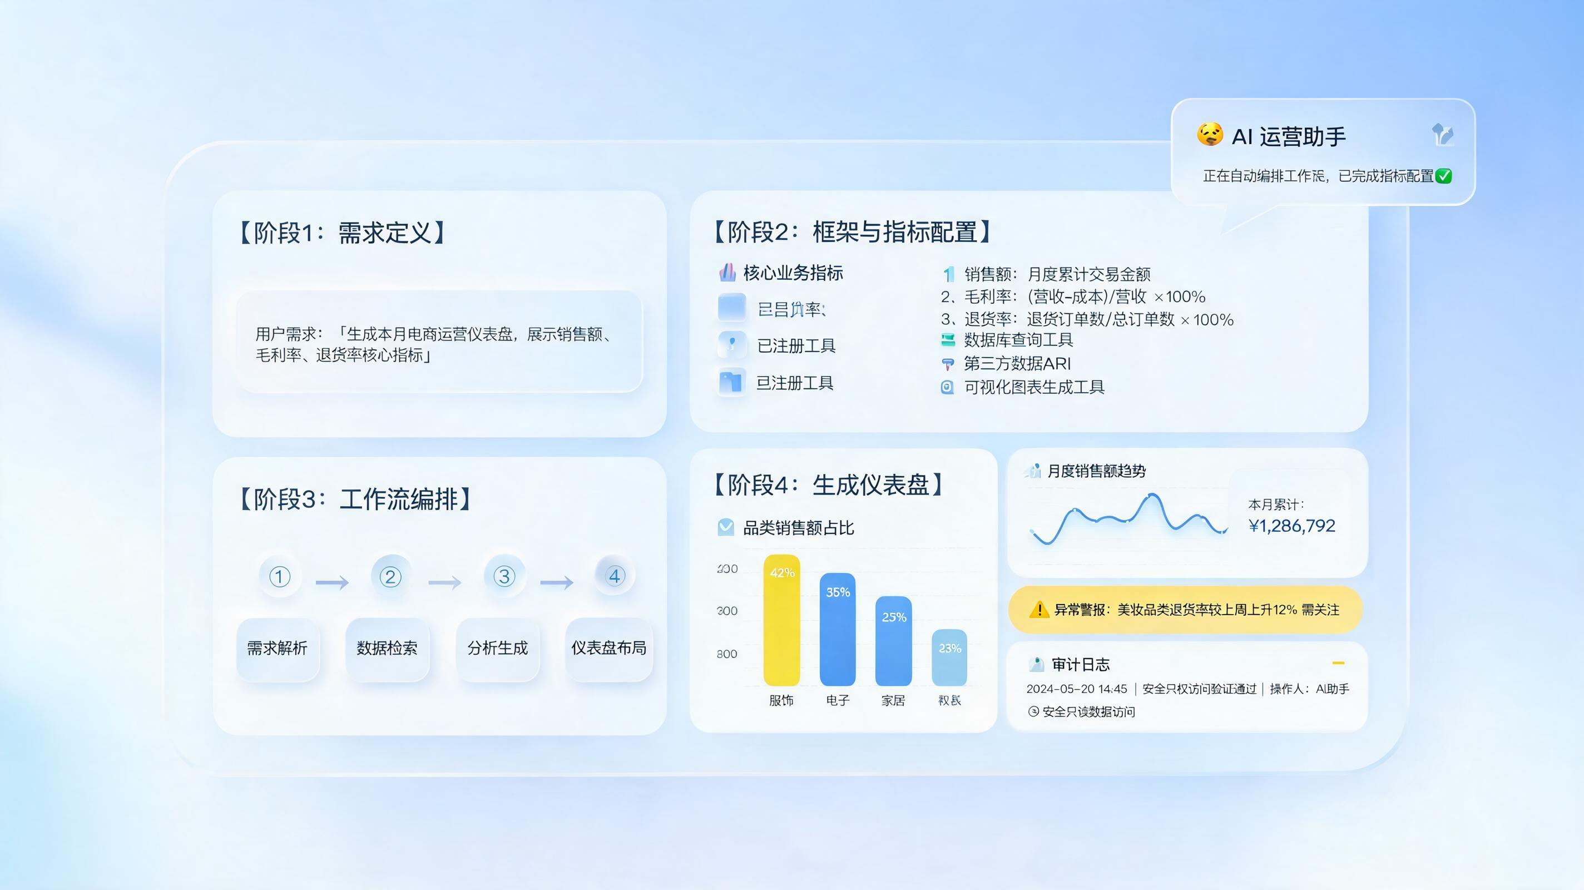
Task: Click the 【阶段3：工作流编排】 heading
Action: click(x=355, y=499)
